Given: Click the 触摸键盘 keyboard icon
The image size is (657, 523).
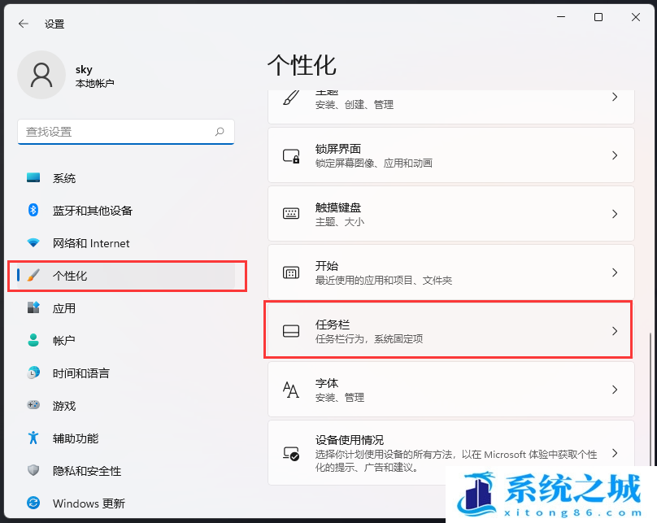Looking at the screenshot, I should (291, 214).
